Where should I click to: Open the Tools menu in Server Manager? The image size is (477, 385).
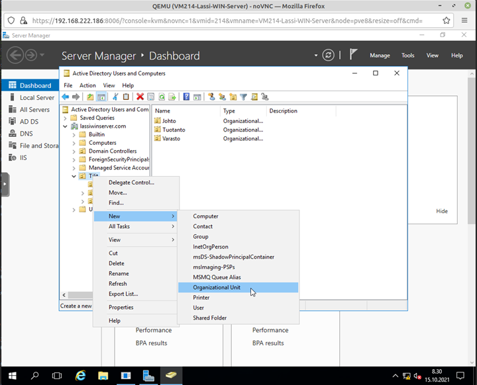tap(407, 56)
